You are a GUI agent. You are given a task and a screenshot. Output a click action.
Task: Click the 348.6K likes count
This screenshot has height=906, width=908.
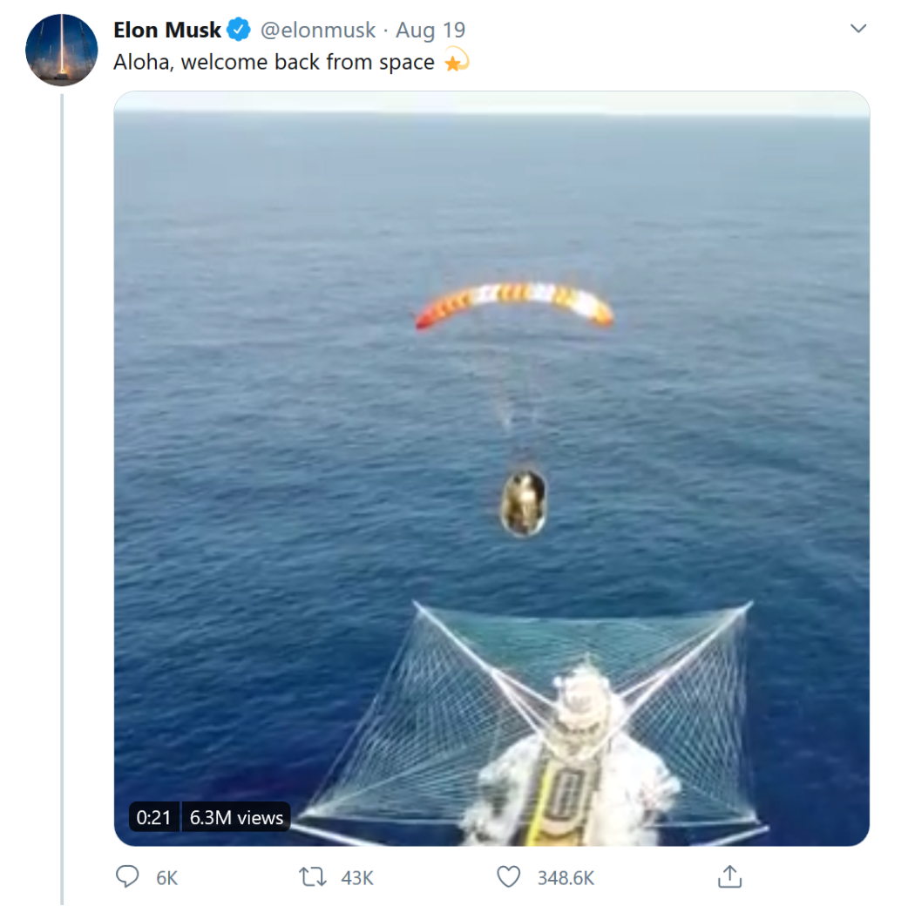(566, 878)
